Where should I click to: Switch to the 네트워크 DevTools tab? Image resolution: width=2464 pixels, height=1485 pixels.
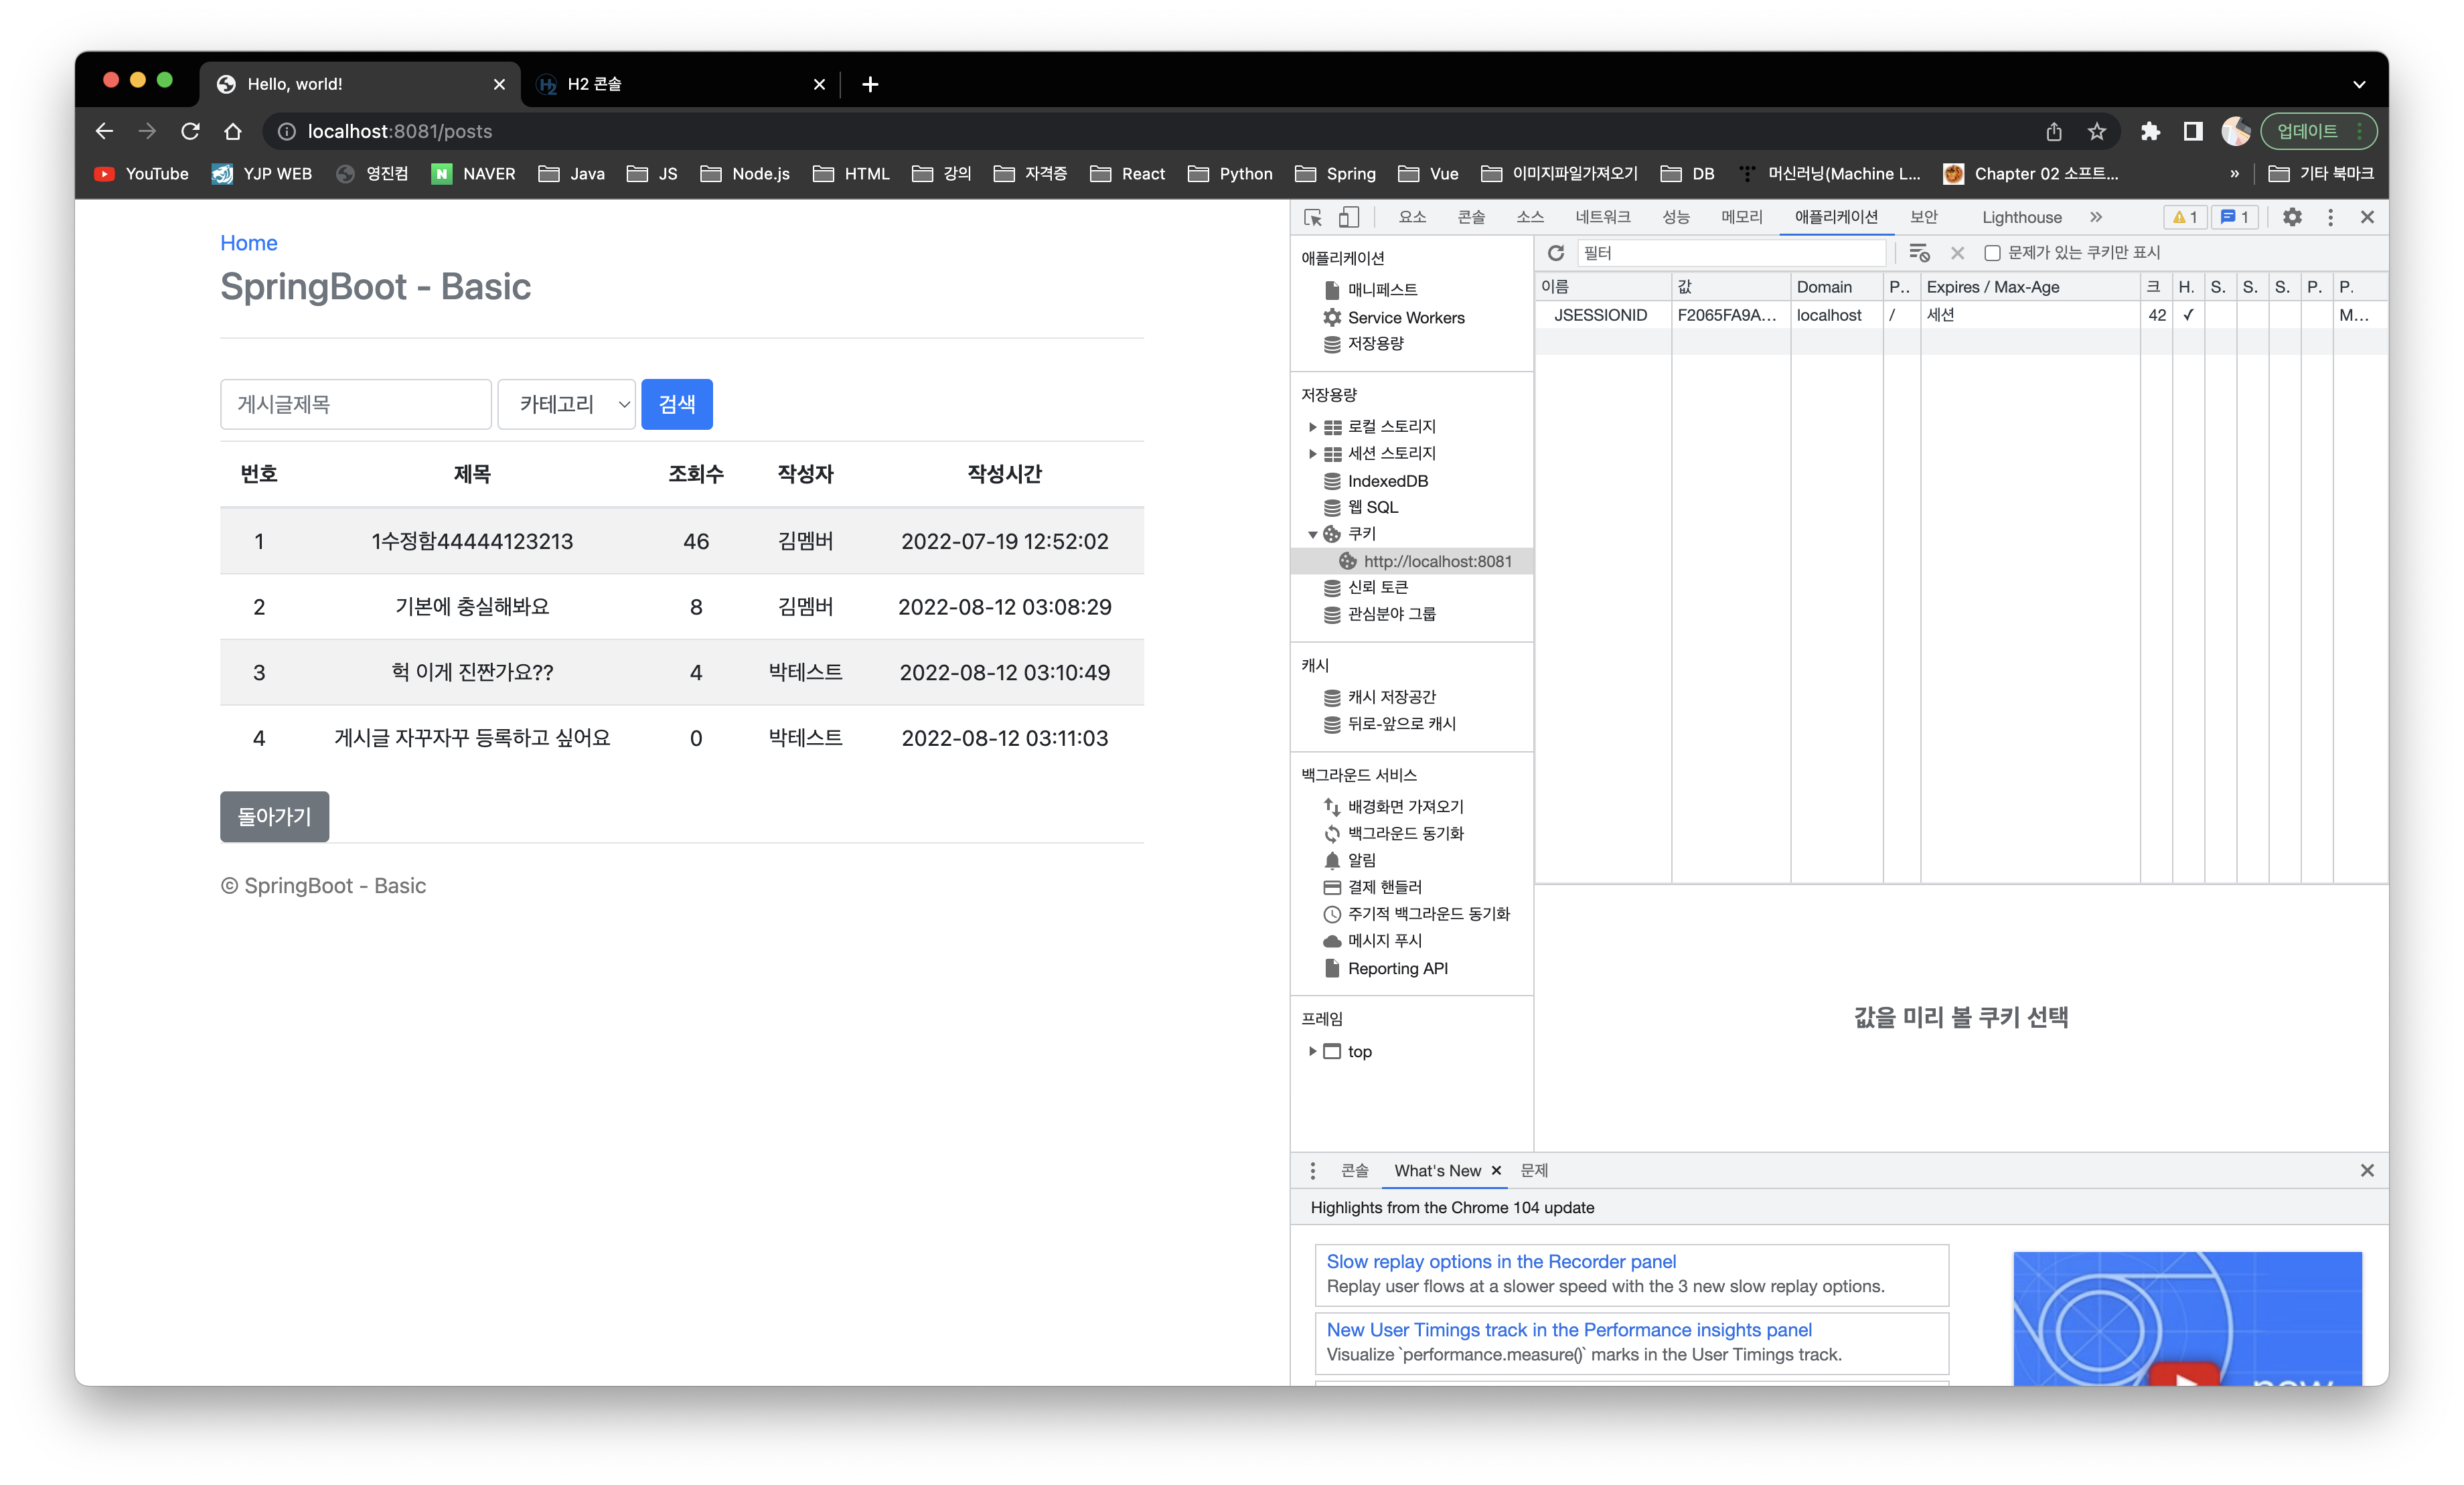pyautogui.click(x=1605, y=217)
